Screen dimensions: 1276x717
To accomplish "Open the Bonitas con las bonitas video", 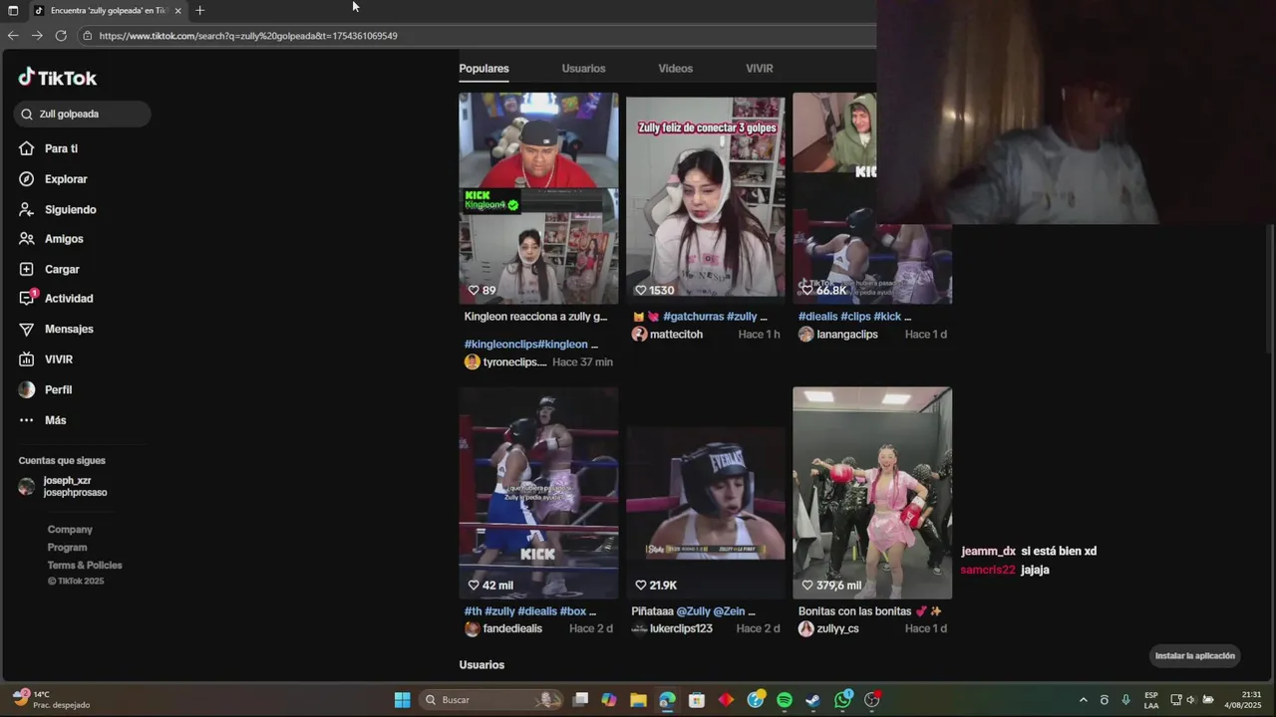I will pyautogui.click(x=872, y=493).
